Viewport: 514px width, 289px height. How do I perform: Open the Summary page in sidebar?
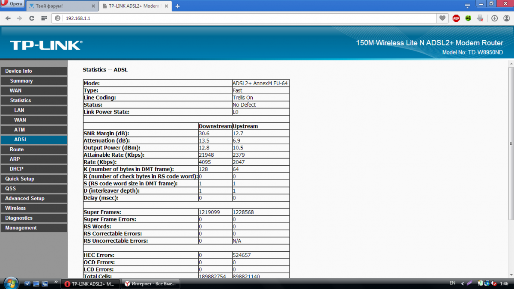point(21,81)
